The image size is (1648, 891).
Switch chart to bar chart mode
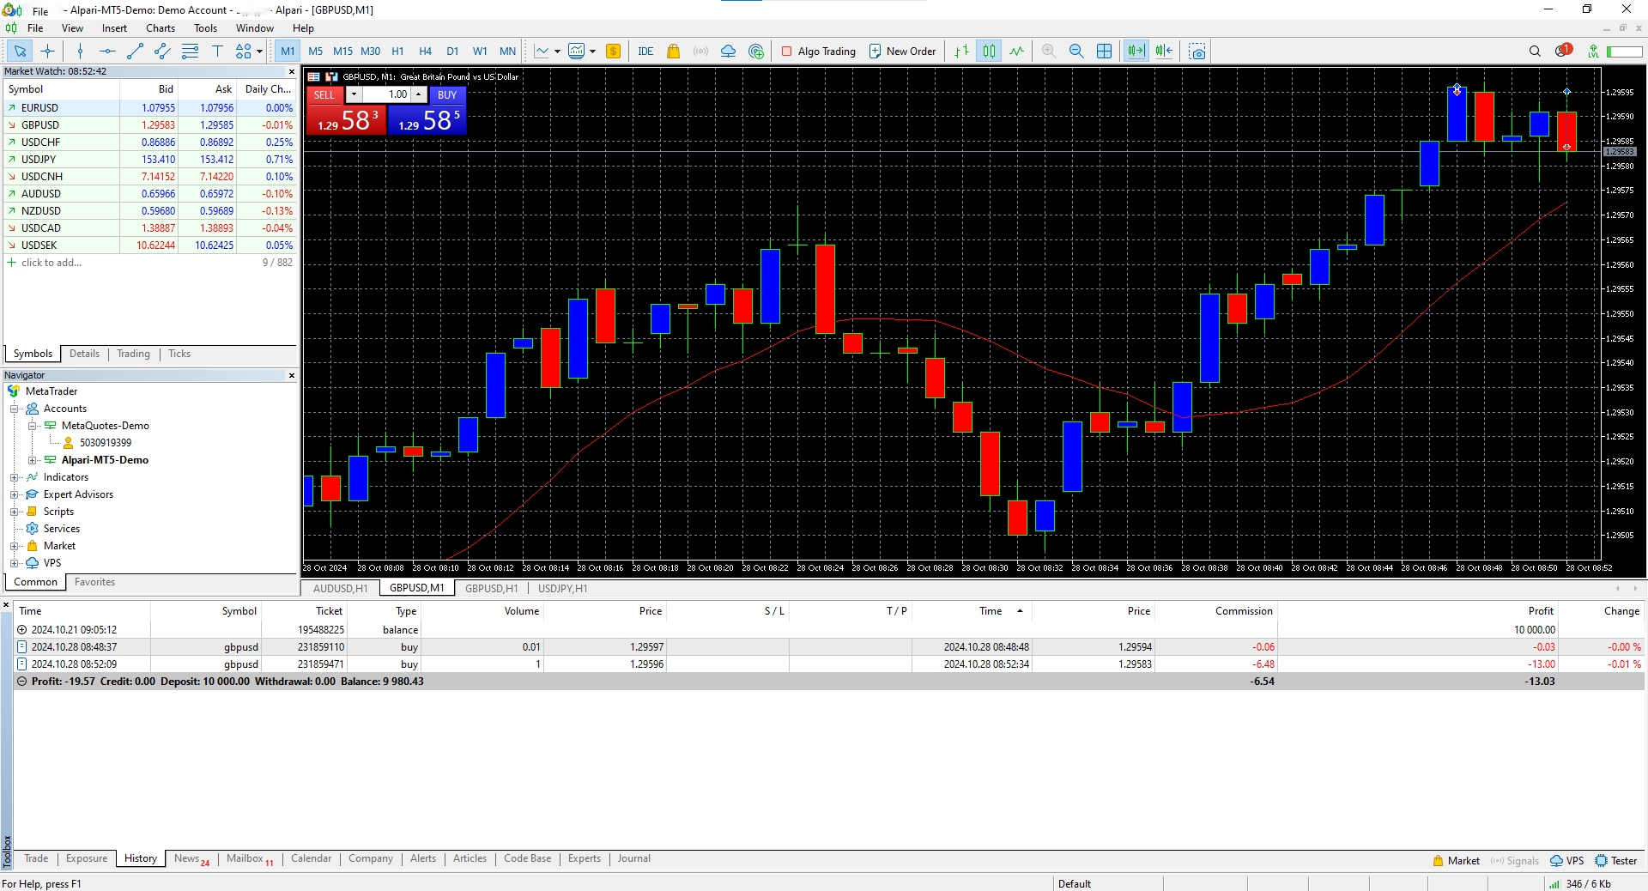coord(961,52)
